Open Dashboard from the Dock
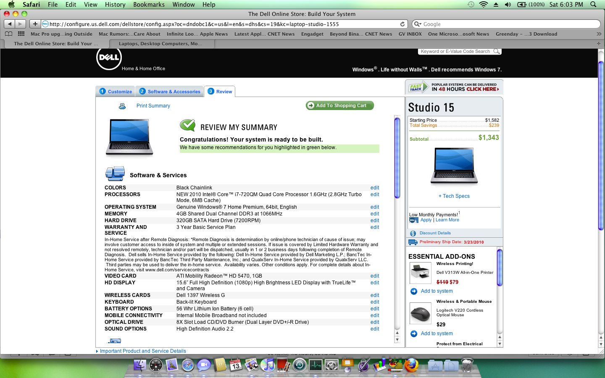This screenshot has height=378, width=605. pyautogui.click(x=156, y=365)
